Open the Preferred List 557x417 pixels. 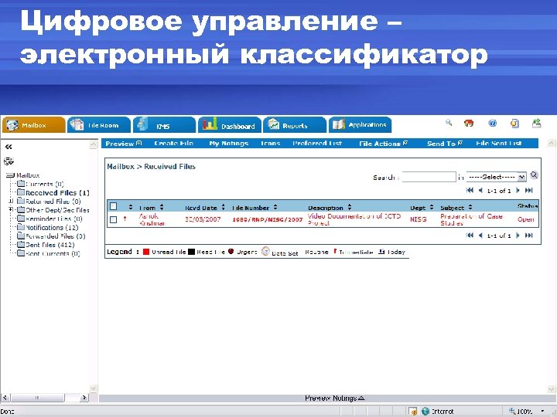click(317, 144)
